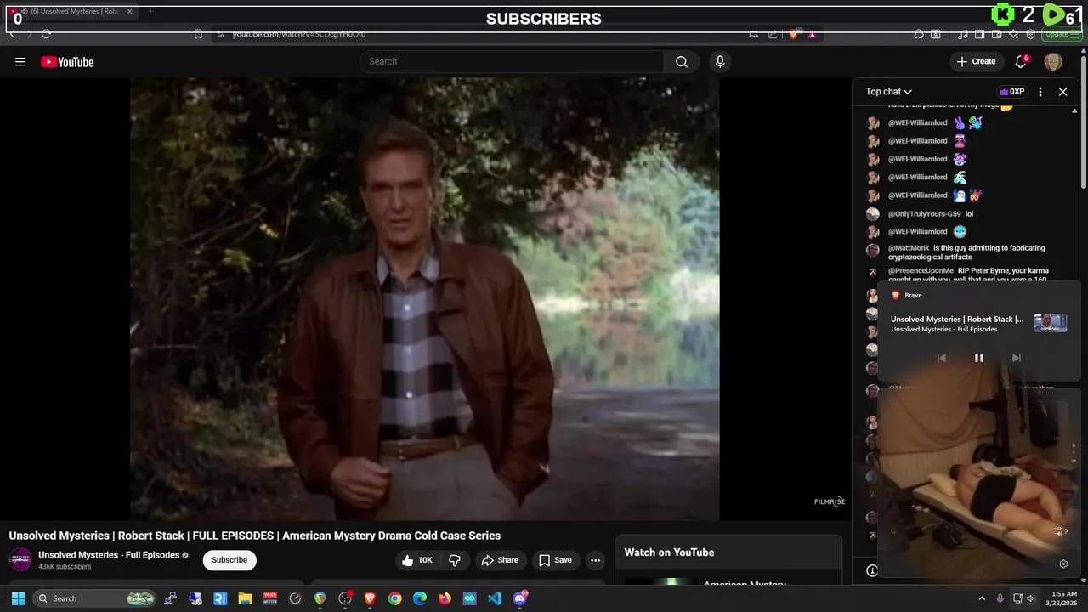Open the audio mixer sliders icon

click(1060, 531)
